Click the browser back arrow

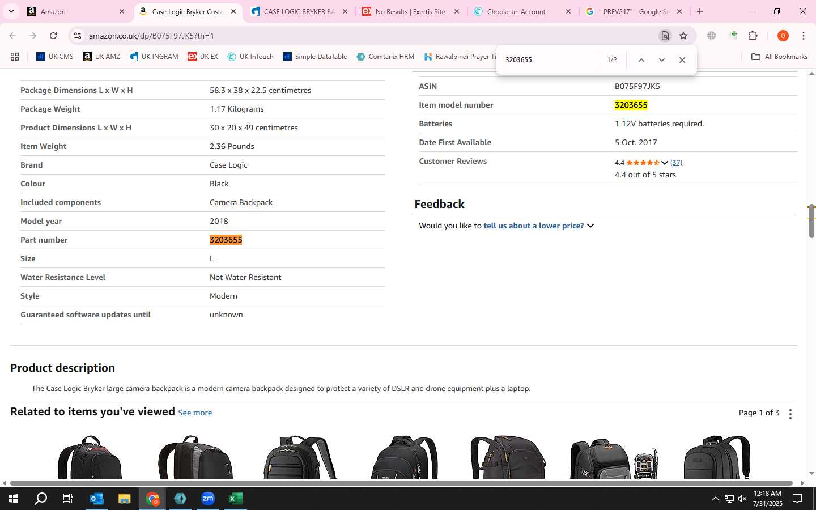12,36
